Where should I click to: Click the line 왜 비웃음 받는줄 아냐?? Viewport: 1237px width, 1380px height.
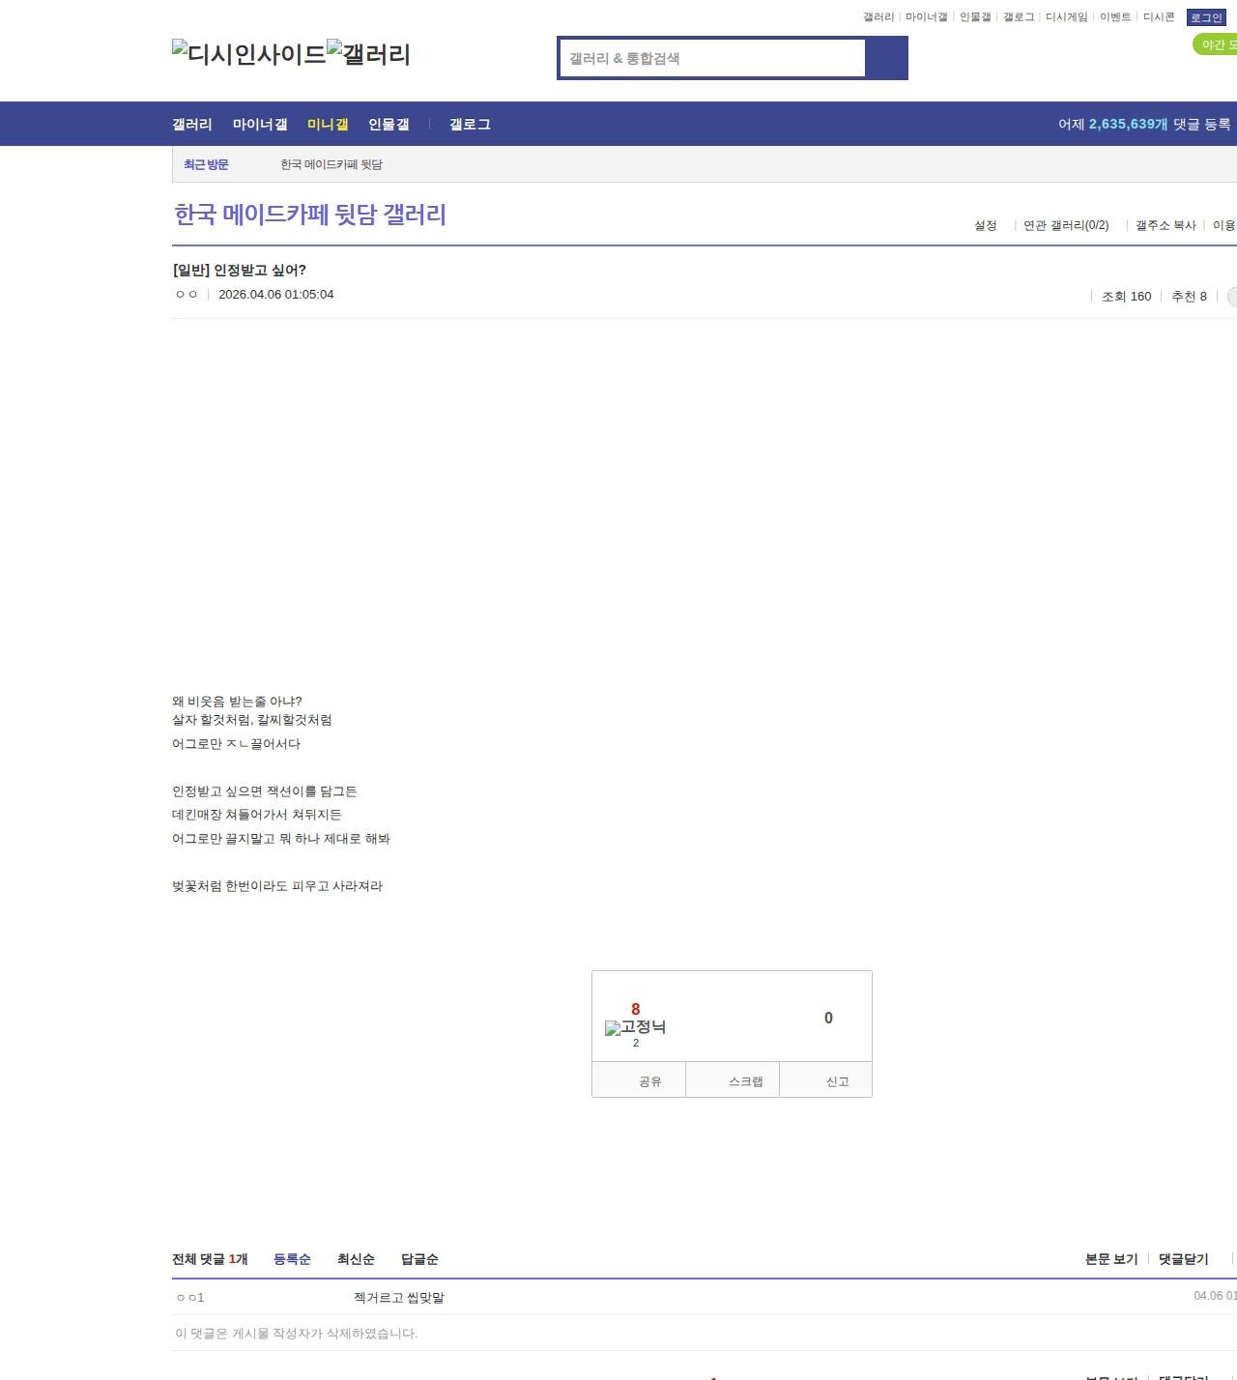tap(238, 702)
